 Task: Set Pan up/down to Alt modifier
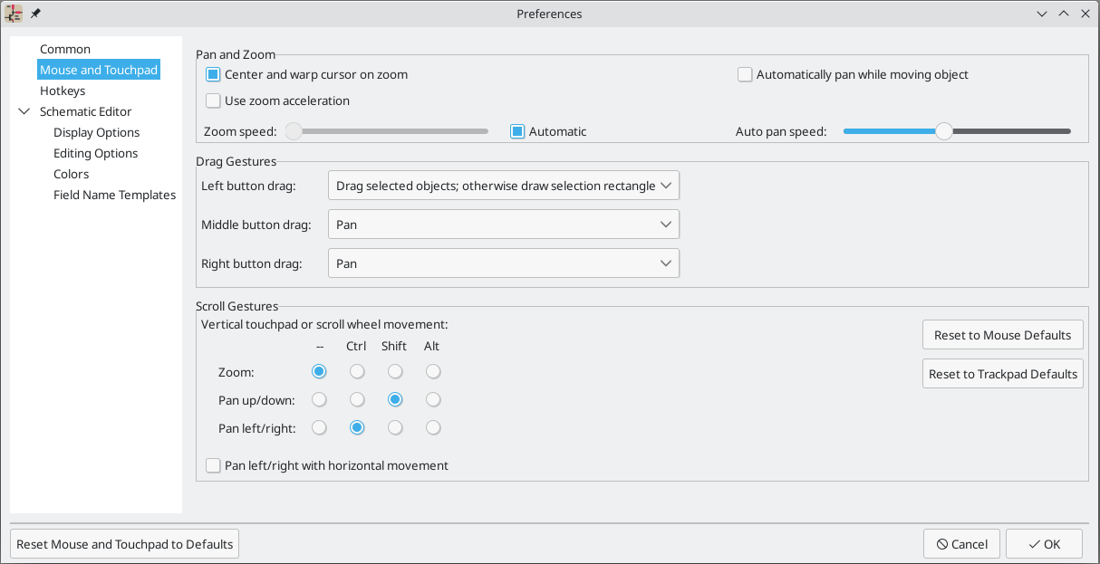pos(433,399)
